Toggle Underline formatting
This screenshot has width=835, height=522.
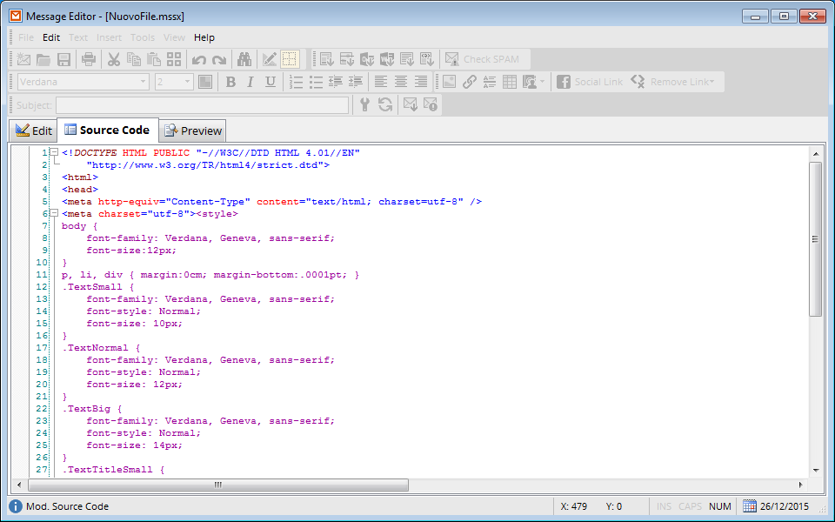pyautogui.click(x=271, y=82)
